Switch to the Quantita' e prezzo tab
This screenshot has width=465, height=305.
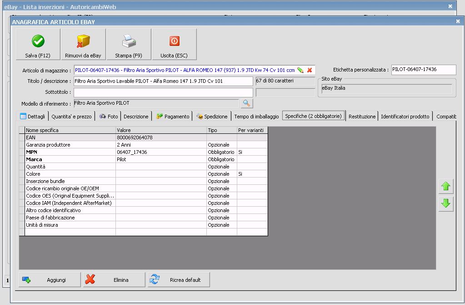[71, 117]
